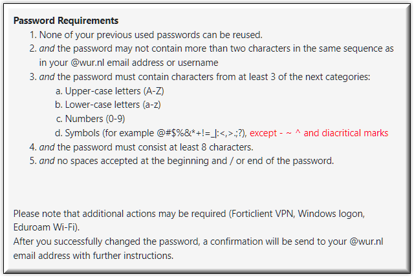The image size is (414, 277).
Task: Click the '3 of the next categories' rule
Action: pyautogui.click(x=200, y=77)
